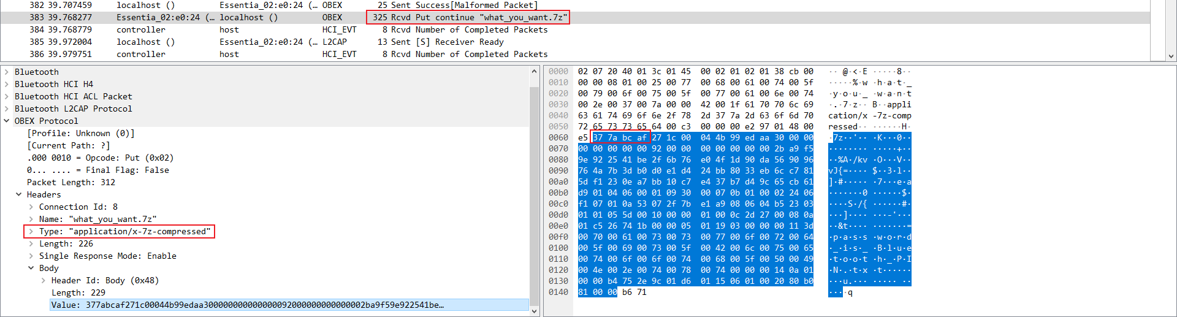Screen dimensions: 1177x317
Task: Expand the Type application/x-7z-compressed header
Action: click(x=31, y=231)
